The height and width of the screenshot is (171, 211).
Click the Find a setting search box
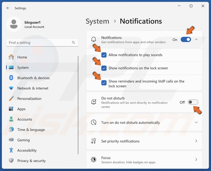(x=42, y=43)
